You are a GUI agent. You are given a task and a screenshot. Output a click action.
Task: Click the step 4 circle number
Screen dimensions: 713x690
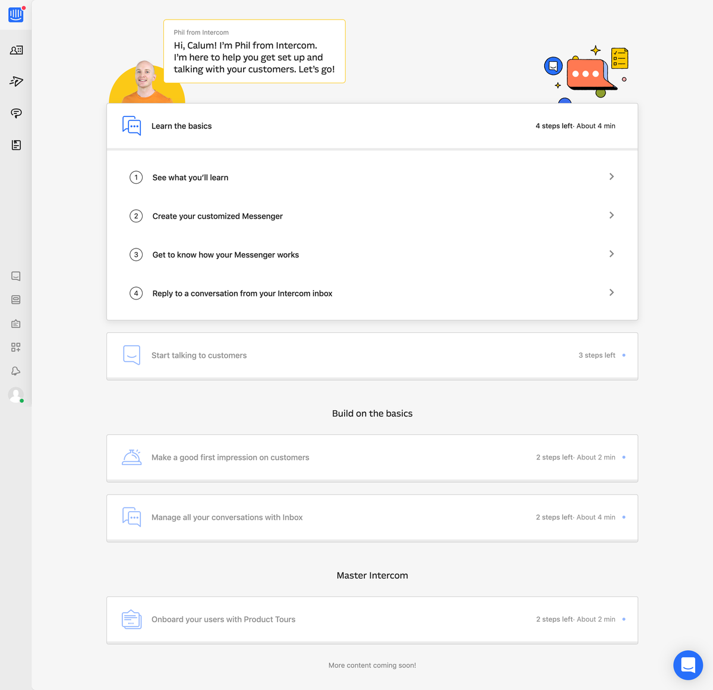point(136,293)
